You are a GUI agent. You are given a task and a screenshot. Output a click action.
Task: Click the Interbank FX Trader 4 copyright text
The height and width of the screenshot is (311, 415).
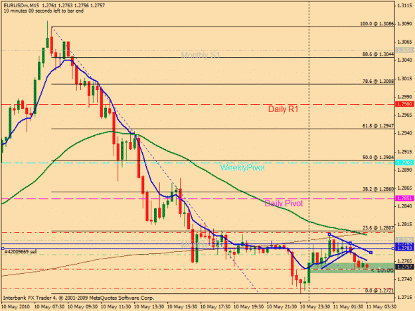point(78,298)
